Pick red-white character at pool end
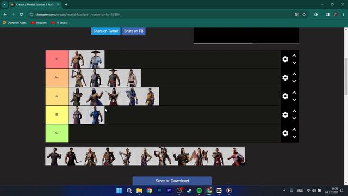The image size is (348, 196). pos(235,156)
